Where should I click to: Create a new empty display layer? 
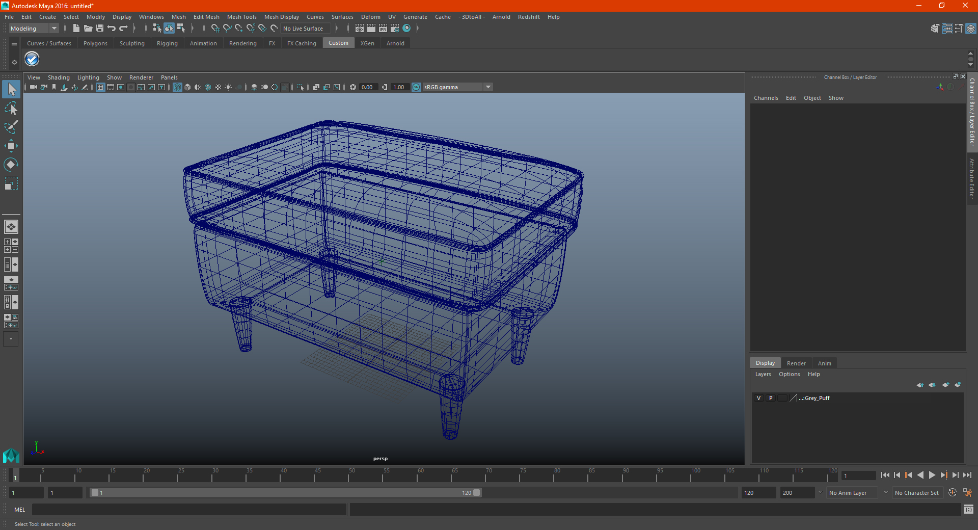click(x=946, y=385)
